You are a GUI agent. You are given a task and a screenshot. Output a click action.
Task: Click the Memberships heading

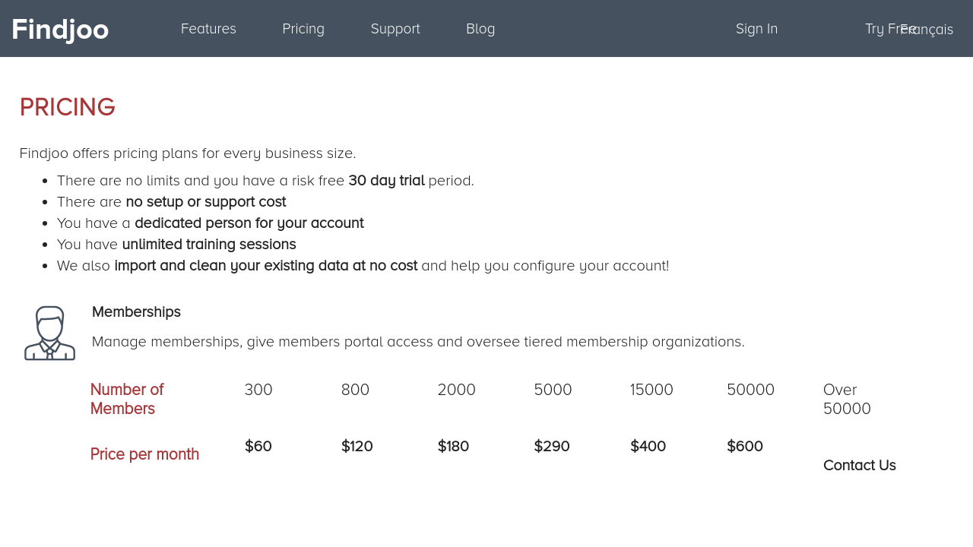[x=136, y=311]
